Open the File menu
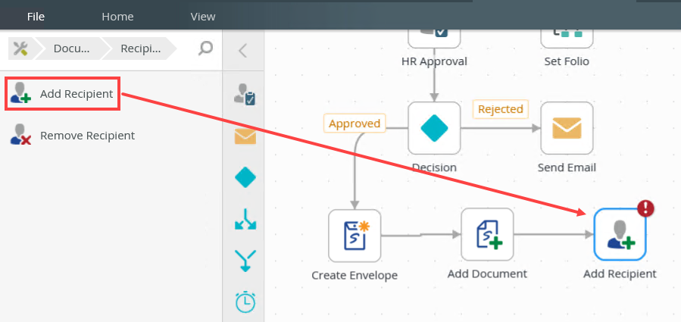681x322 pixels. (x=36, y=17)
